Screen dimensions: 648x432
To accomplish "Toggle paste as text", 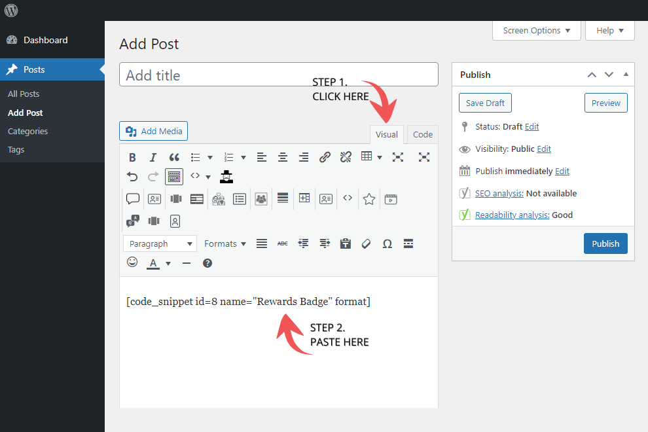I will [x=346, y=243].
